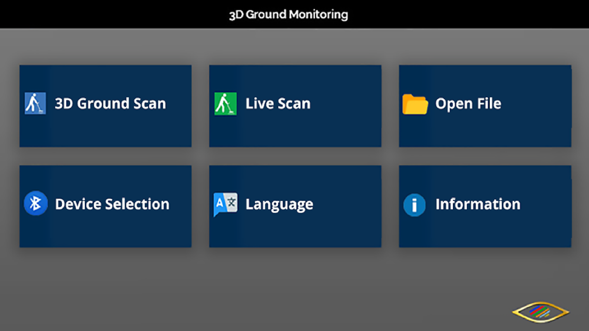Click blank right side of Live Scan tile
589x331 pixels.
[x=346, y=106]
